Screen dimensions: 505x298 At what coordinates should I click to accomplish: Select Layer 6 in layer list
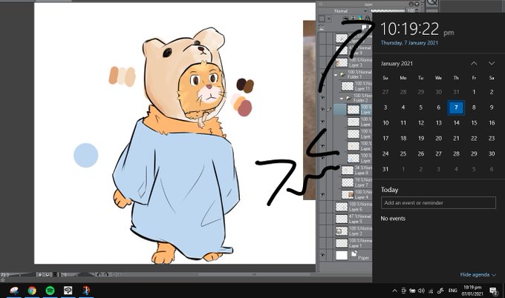[353, 206]
